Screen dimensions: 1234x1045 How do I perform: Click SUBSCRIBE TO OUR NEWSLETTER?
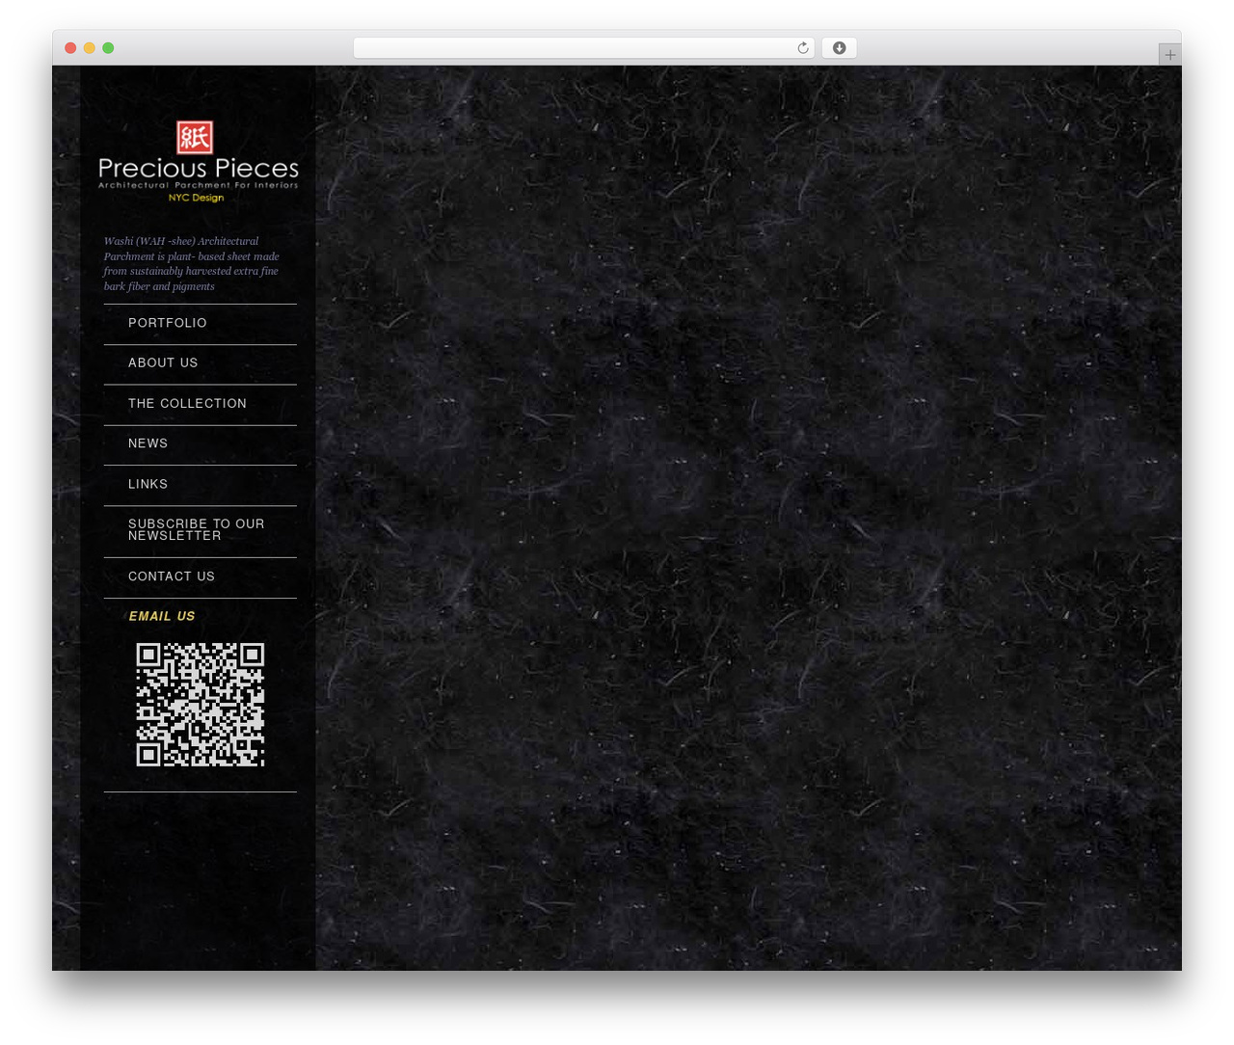click(197, 530)
